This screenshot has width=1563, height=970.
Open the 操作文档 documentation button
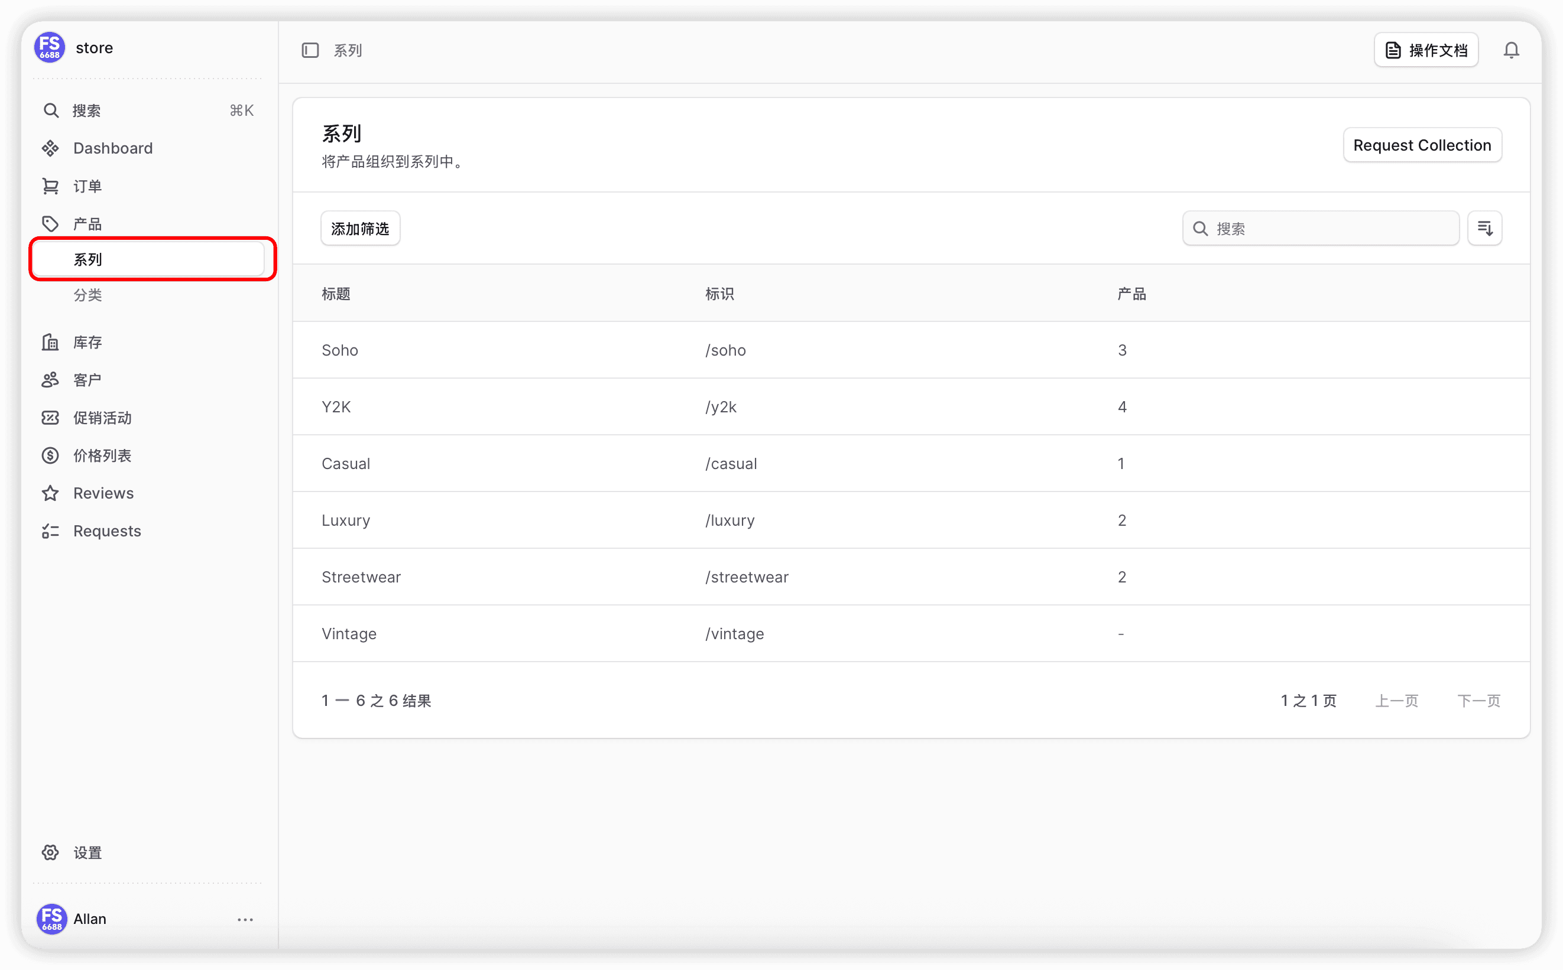[1426, 50]
